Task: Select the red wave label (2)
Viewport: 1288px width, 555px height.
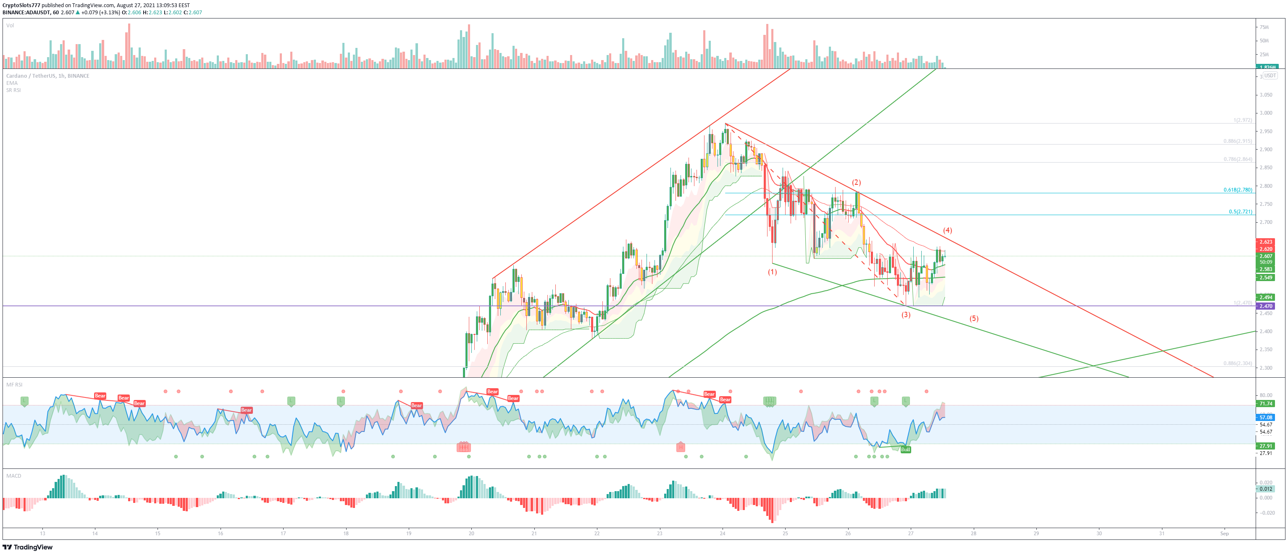Action: pyautogui.click(x=856, y=182)
